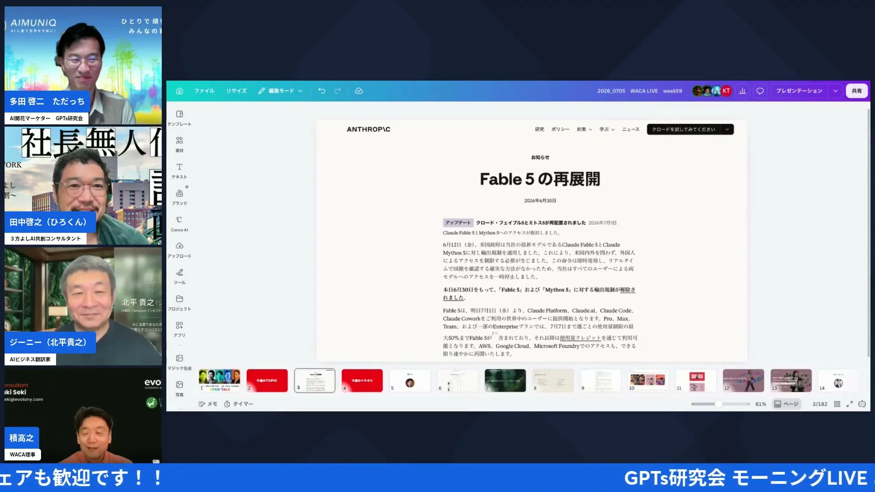Select slide thumbnail 7
Viewport: 875px width, 492px height.
click(x=505, y=380)
